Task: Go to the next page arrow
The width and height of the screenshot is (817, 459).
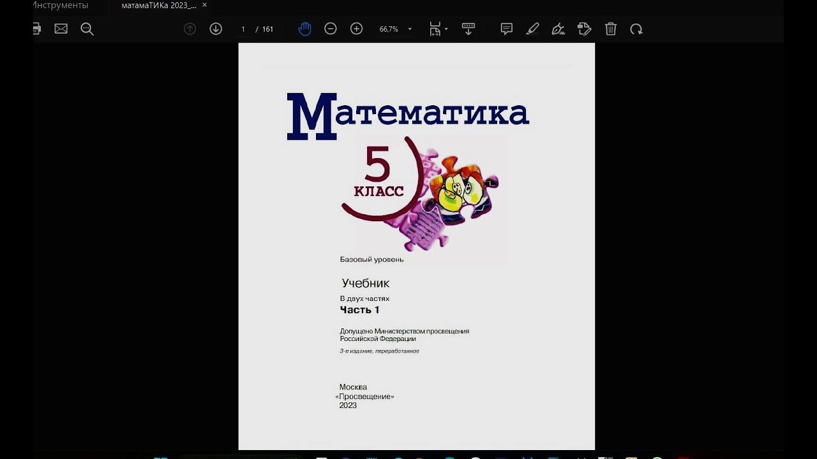Action: (x=216, y=29)
